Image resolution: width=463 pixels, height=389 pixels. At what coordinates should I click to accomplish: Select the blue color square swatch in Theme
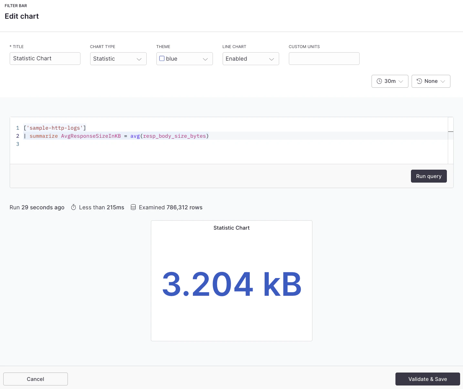coord(162,58)
